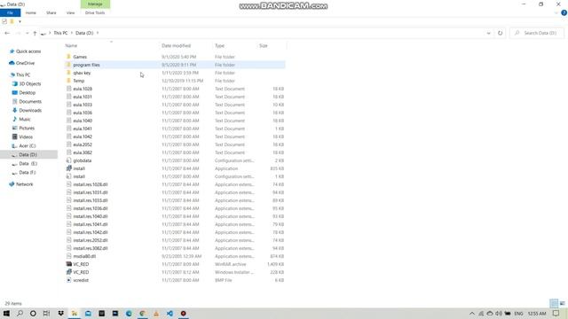
Task: Select the program files folder icon
Action: [68, 65]
